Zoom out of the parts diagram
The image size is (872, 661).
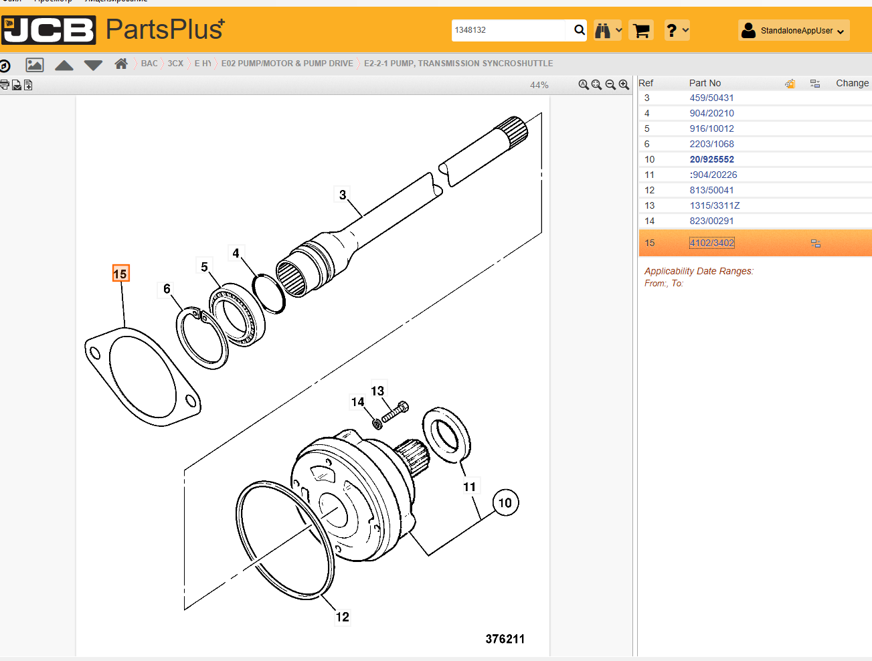point(610,85)
